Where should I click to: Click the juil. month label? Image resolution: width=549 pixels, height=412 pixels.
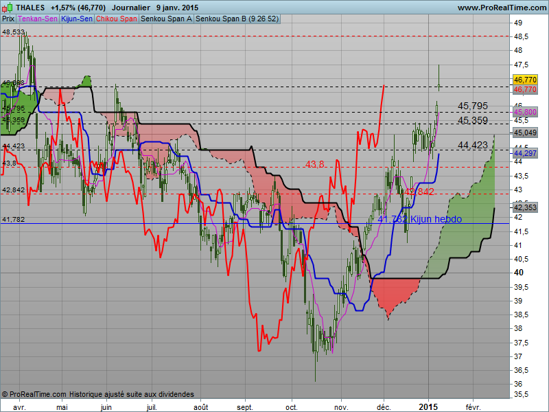(x=152, y=407)
